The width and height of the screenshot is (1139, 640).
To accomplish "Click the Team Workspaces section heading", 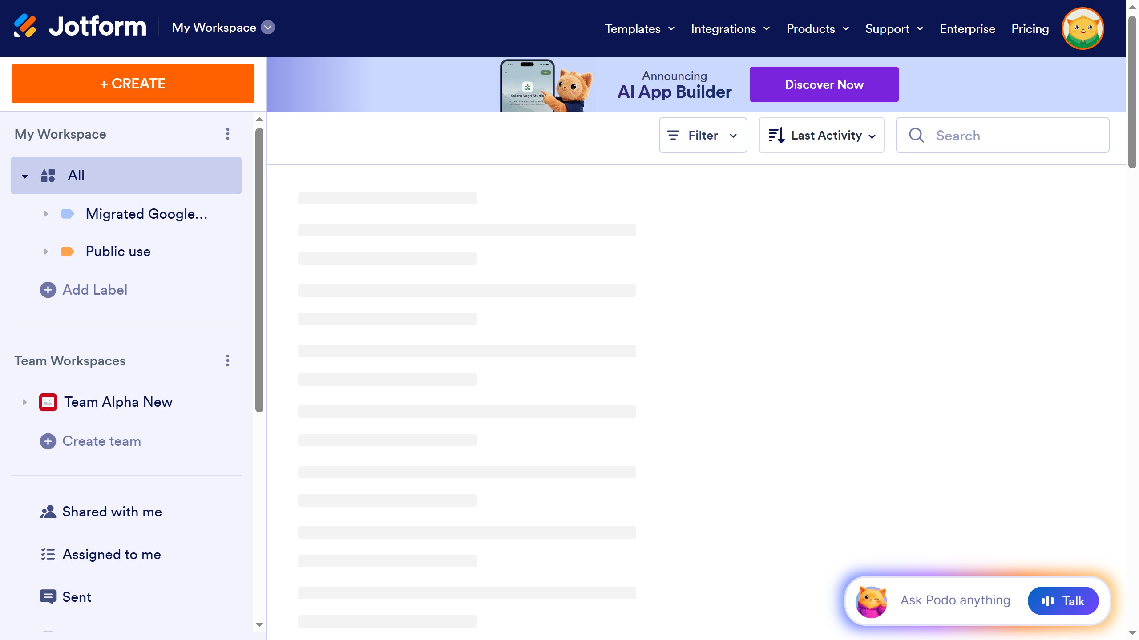I will (x=70, y=361).
